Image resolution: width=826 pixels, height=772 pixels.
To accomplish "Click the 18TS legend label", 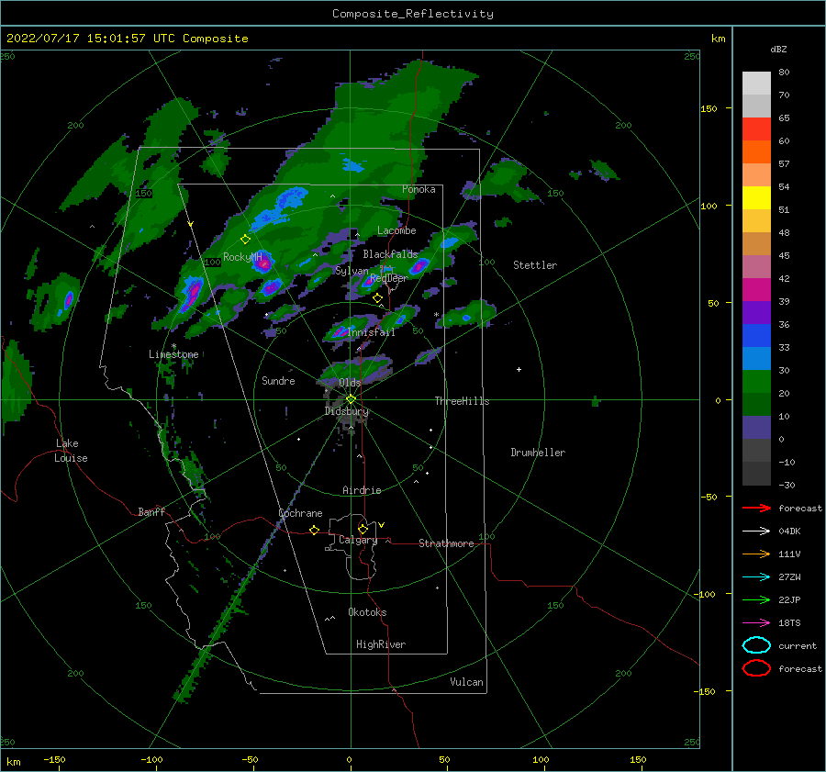I will pyautogui.click(x=789, y=623).
